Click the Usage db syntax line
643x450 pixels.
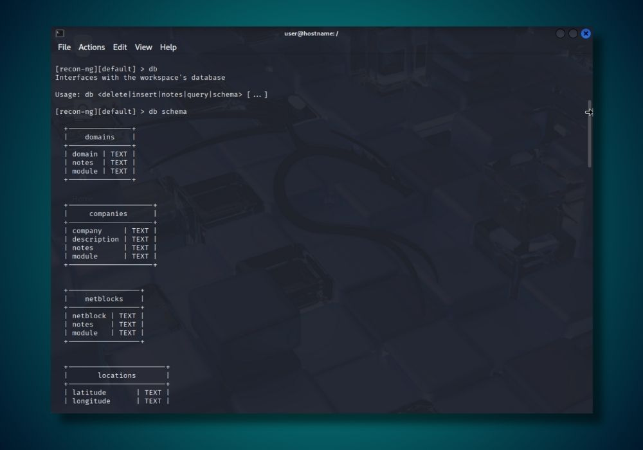click(161, 94)
